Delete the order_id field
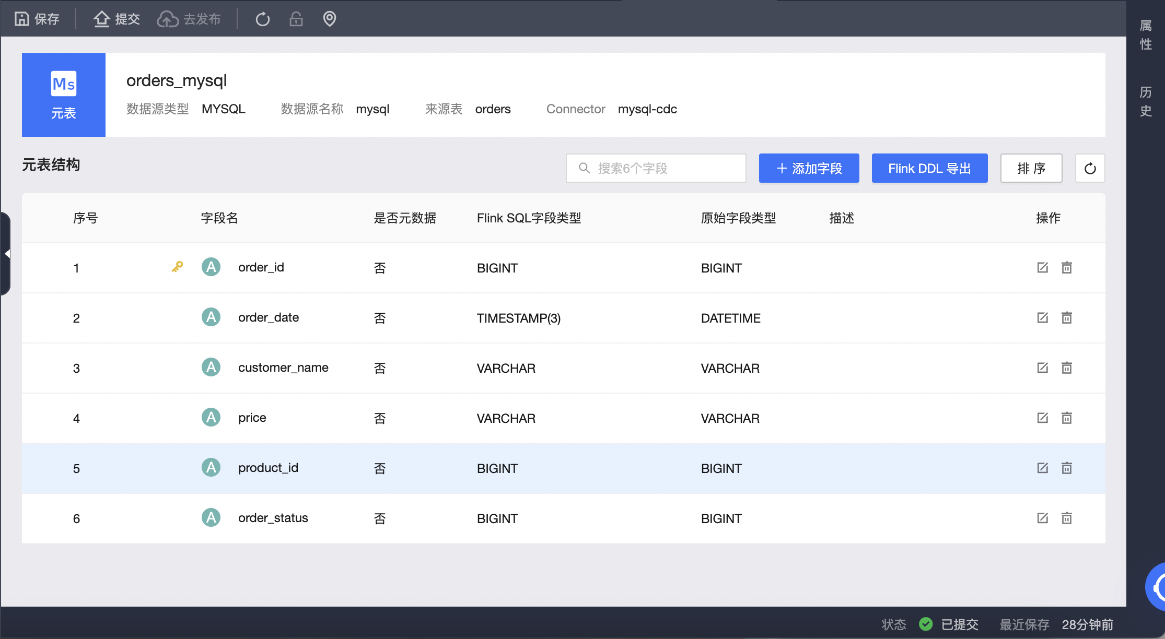1165x639 pixels. (1067, 267)
